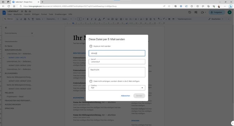234x126 pixels.
Task: Open the Bearbeiten editing mode dropdown
Action: [x=216, y=19]
